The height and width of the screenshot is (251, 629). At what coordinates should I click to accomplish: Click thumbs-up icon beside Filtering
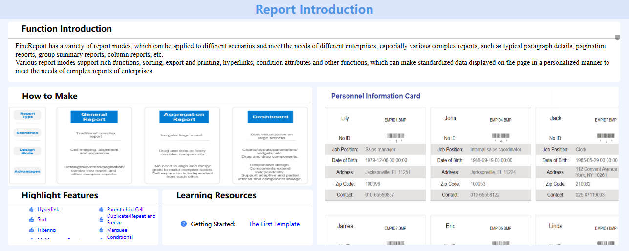point(31,230)
